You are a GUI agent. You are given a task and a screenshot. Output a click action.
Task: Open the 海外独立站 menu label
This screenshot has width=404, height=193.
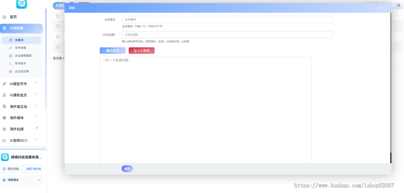point(19,107)
